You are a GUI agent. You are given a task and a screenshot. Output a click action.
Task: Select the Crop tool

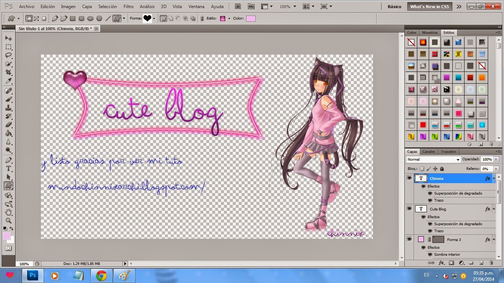pos(8,73)
